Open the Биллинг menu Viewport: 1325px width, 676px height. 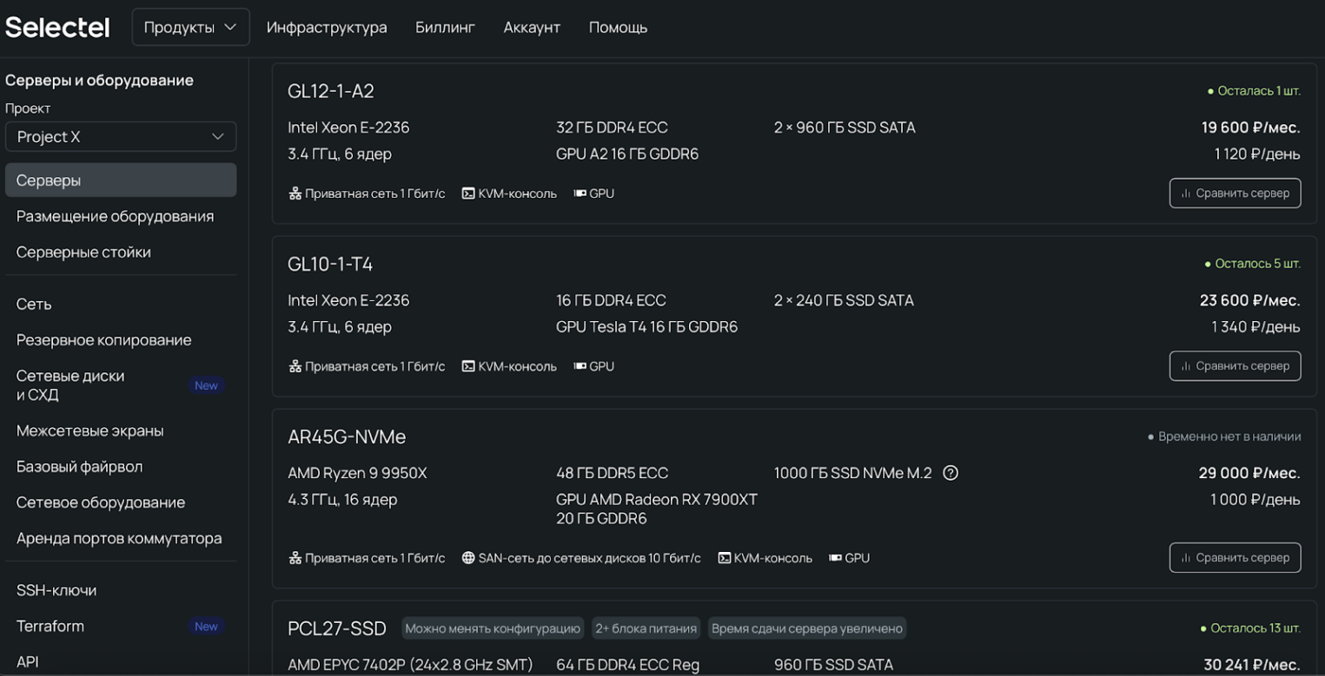pyautogui.click(x=445, y=27)
